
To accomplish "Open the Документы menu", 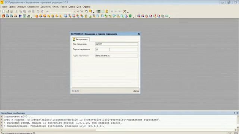I will pos(46,7).
